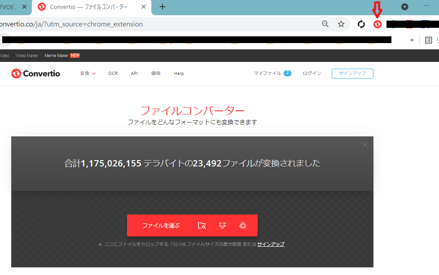Screen dimensions: 439x275
Task: Close the VOB tab on the left
Action: [24, 7]
